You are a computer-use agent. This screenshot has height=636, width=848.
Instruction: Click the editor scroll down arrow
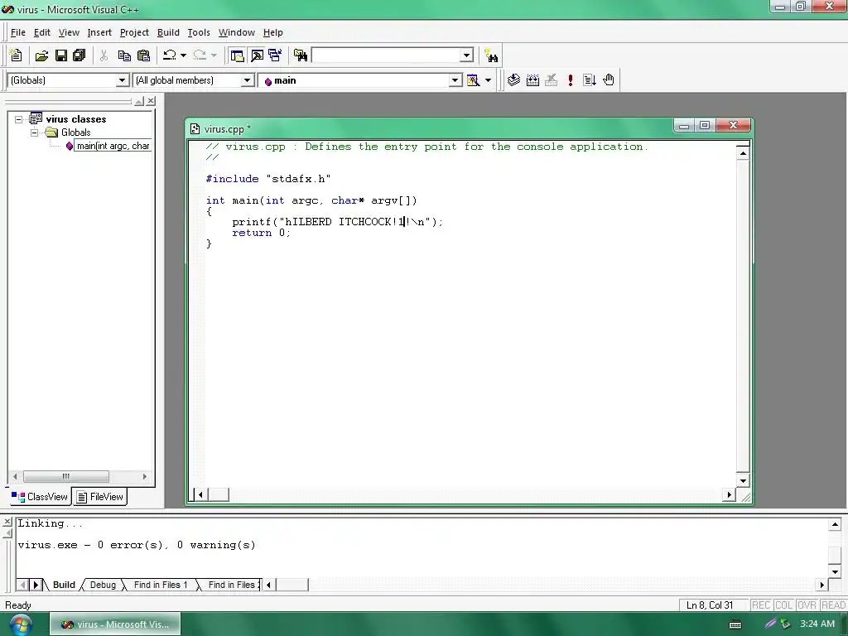(x=743, y=481)
